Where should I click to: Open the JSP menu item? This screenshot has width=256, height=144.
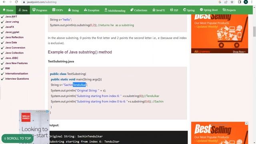click(x=174, y=10)
